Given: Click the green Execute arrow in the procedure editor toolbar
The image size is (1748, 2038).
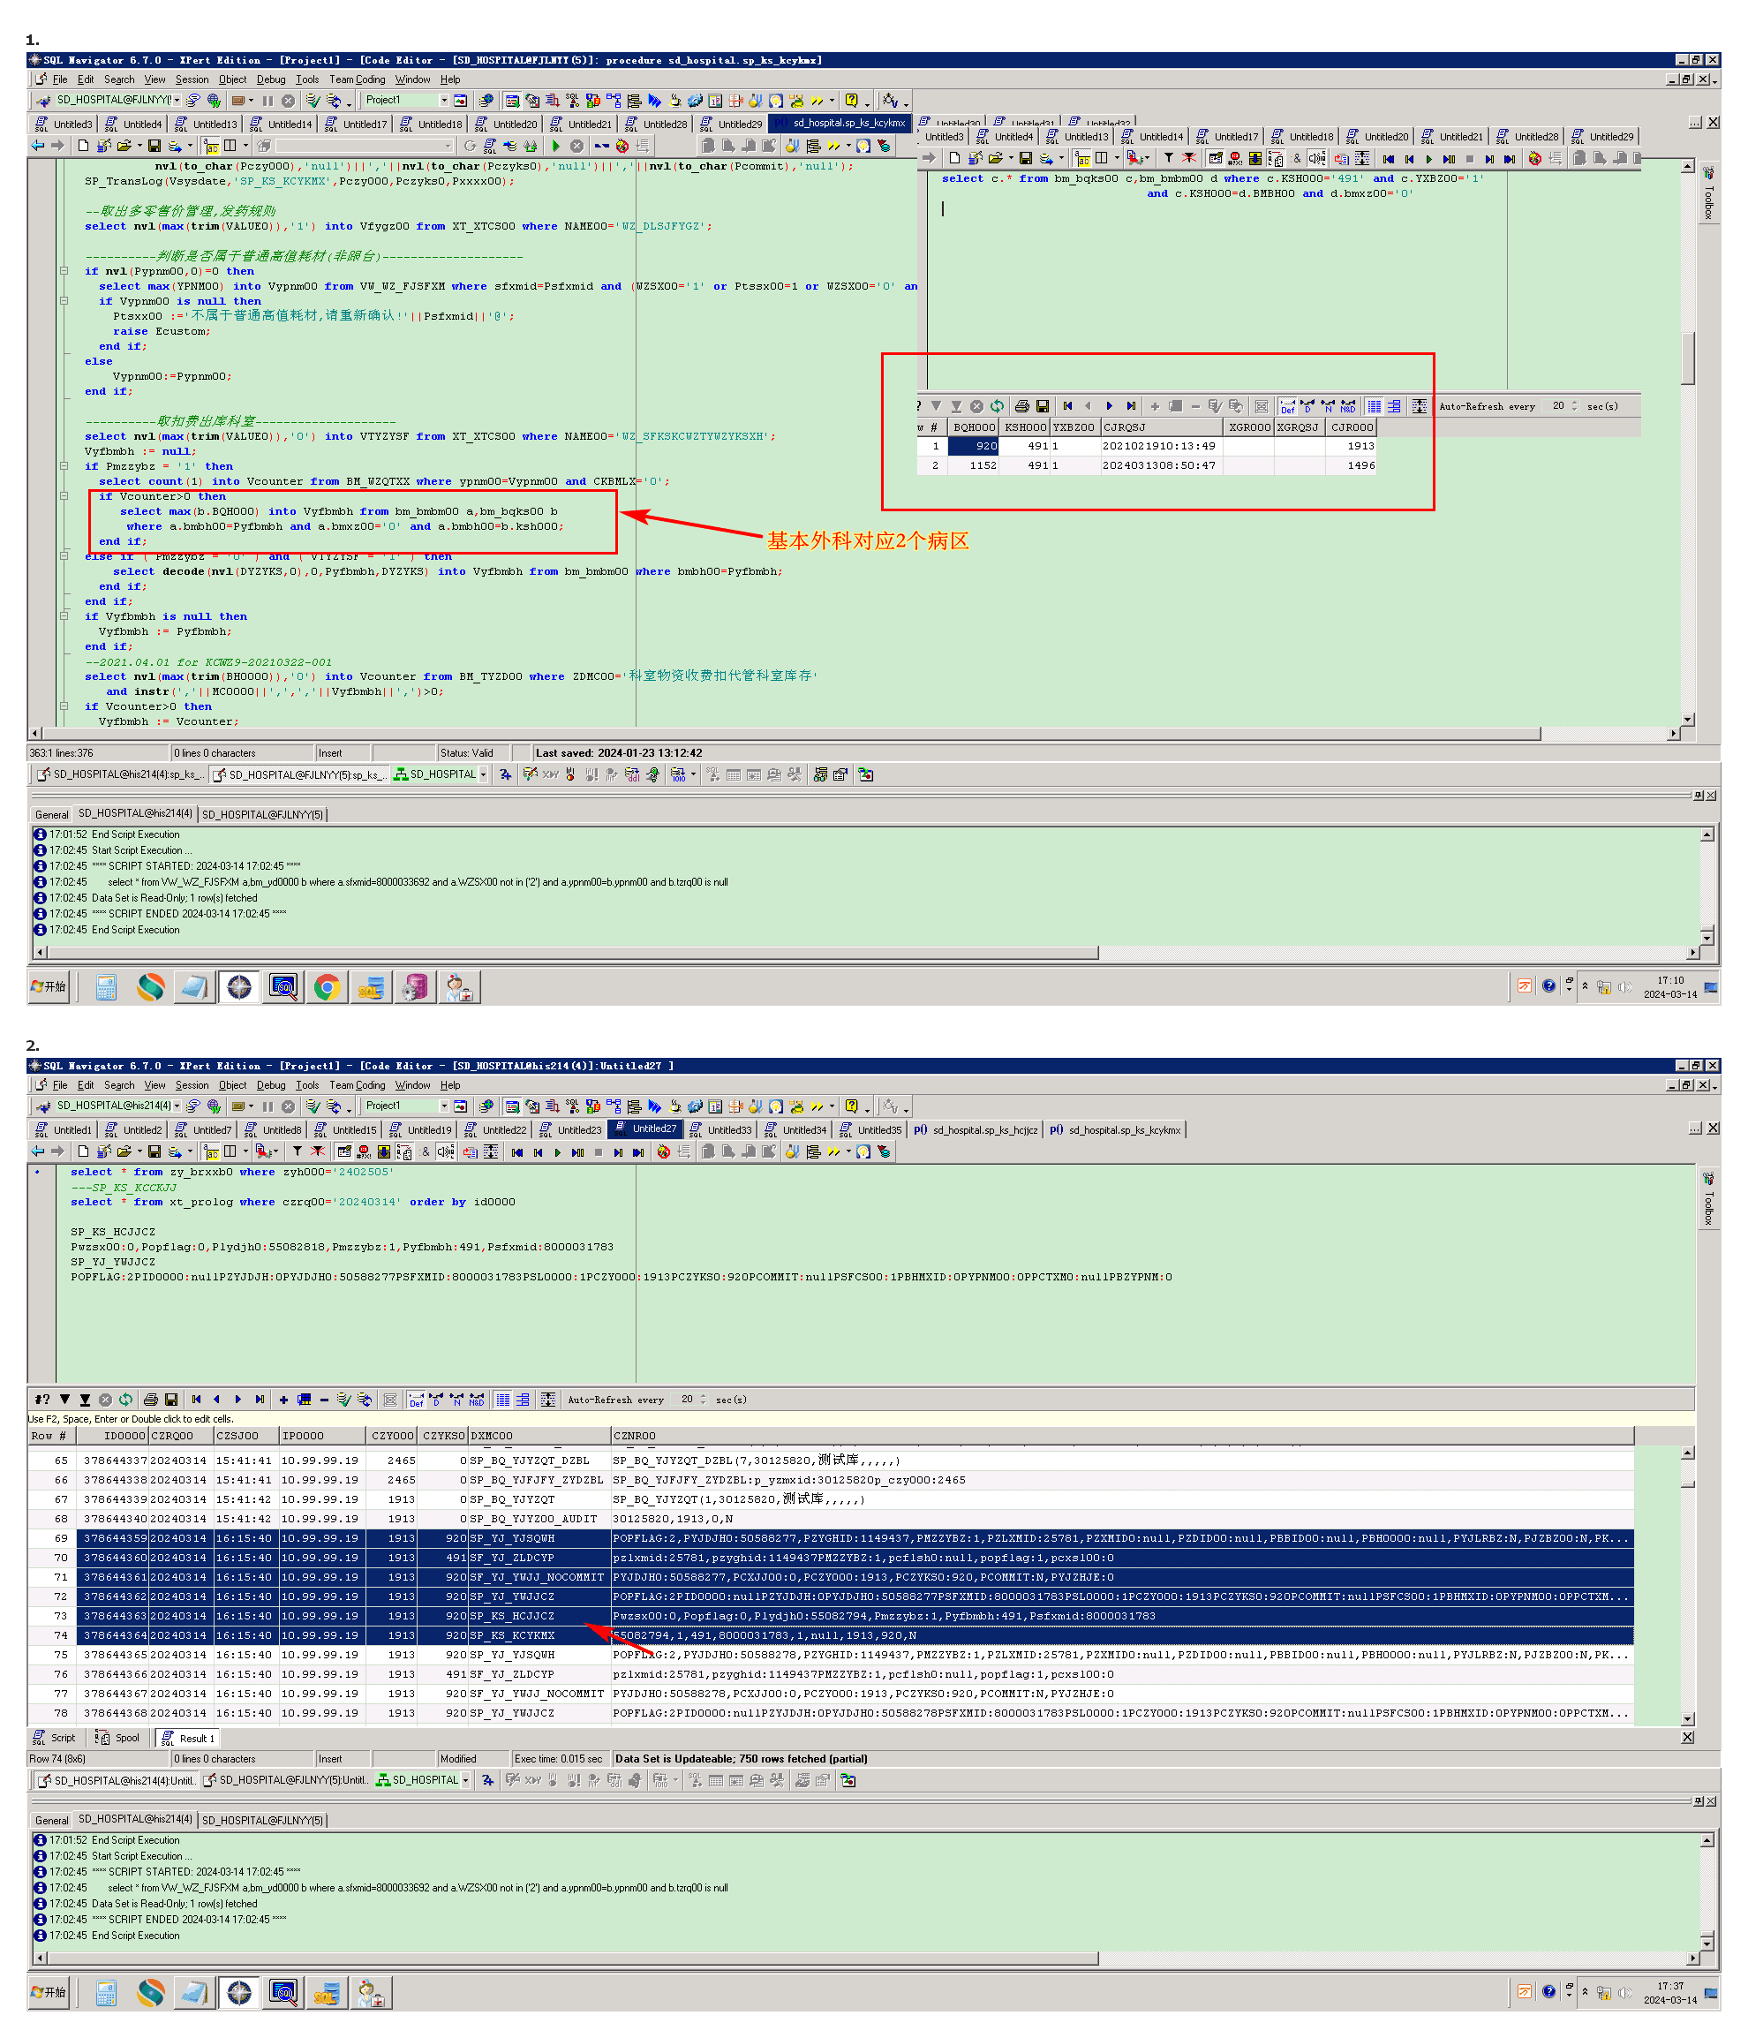Looking at the screenshot, I should (x=555, y=146).
